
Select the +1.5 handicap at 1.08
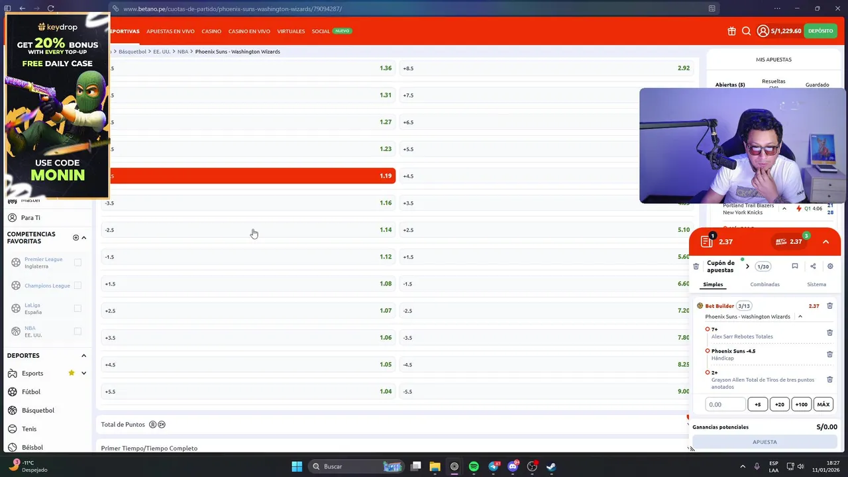coord(248,284)
